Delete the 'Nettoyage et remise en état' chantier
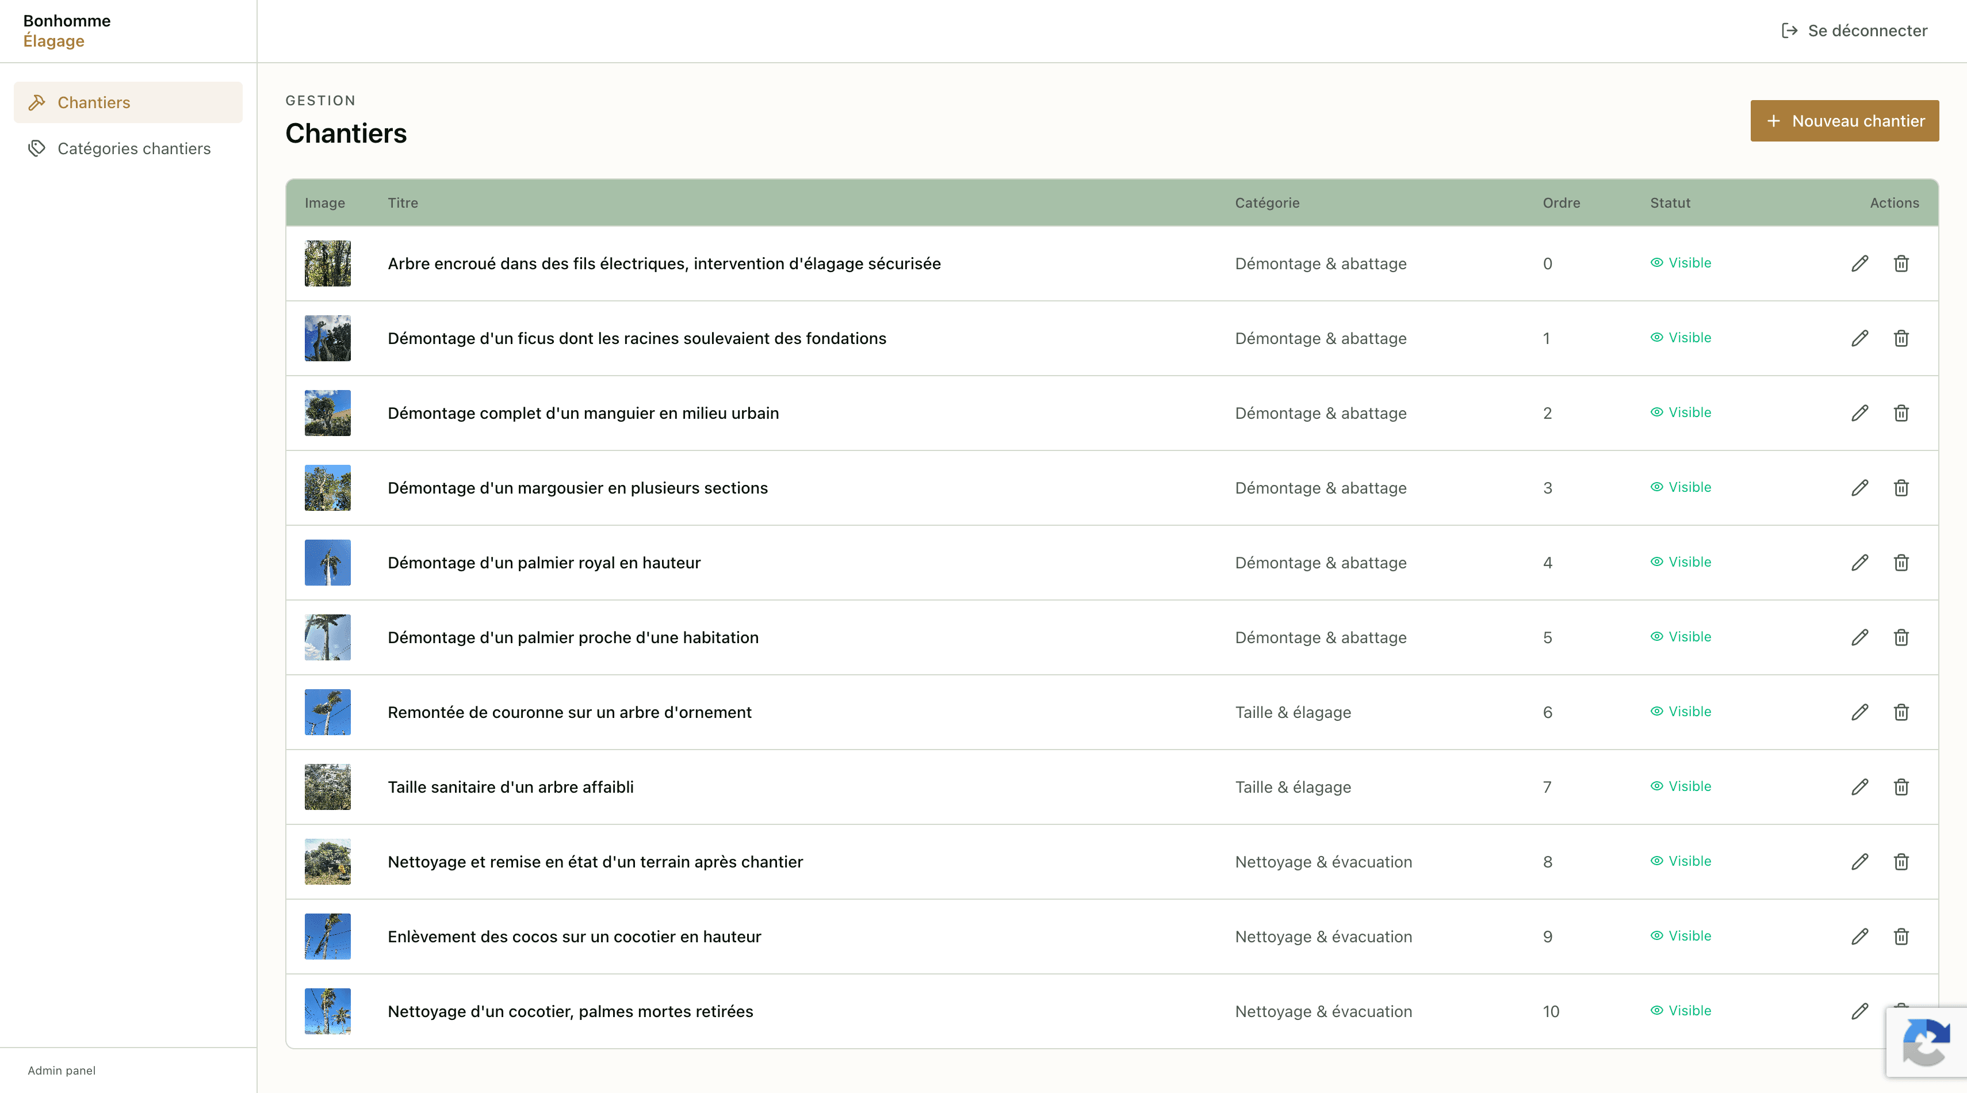The width and height of the screenshot is (1967, 1093). click(x=1900, y=862)
